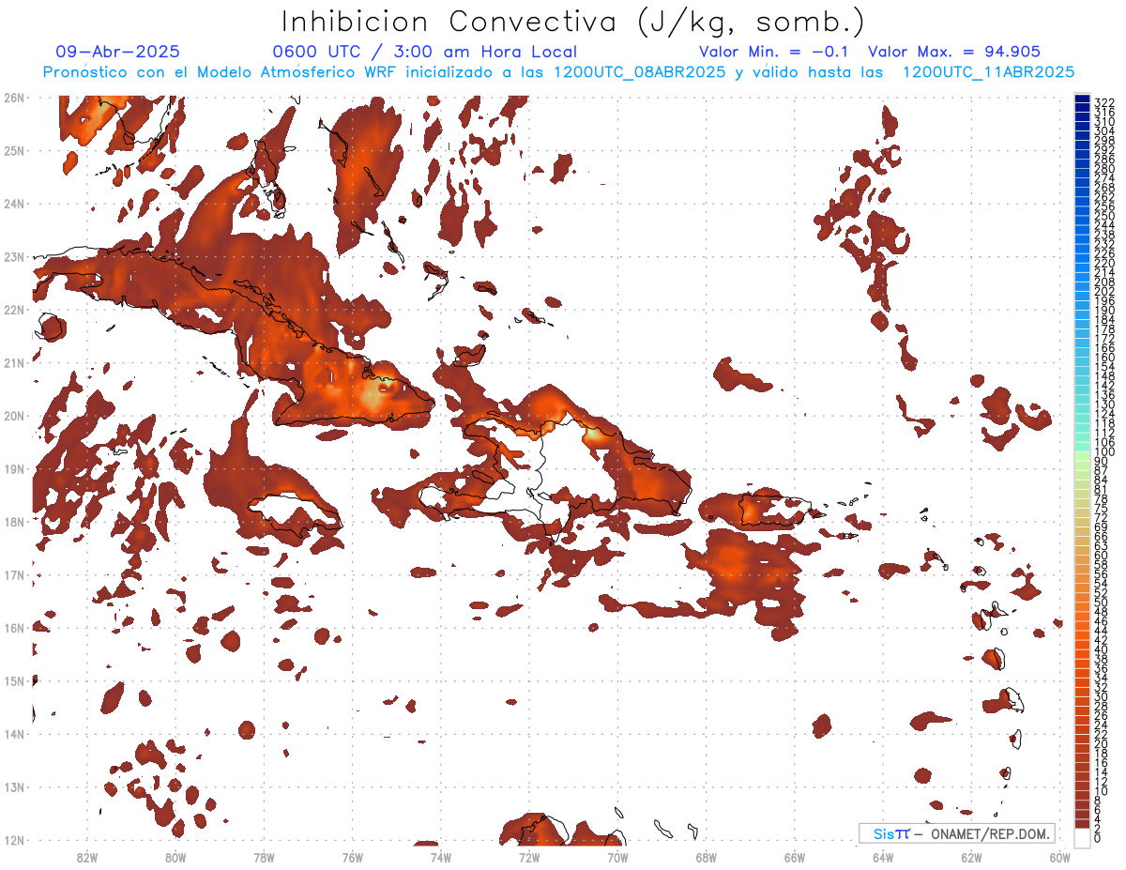The height and width of the screenshot is (870, 1126).
Task: Click the dark blue 322 swatch in the color scale
Action: tap(1082, 99)
